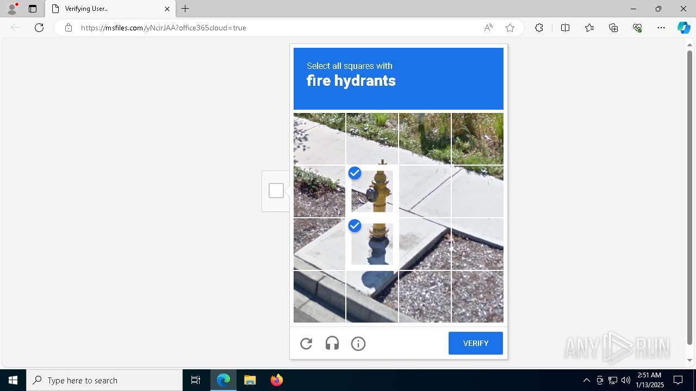The width and height of the screenshot is (696, 391).
Task: Open Microsoft Edge from taskbar
Action: 223,380
